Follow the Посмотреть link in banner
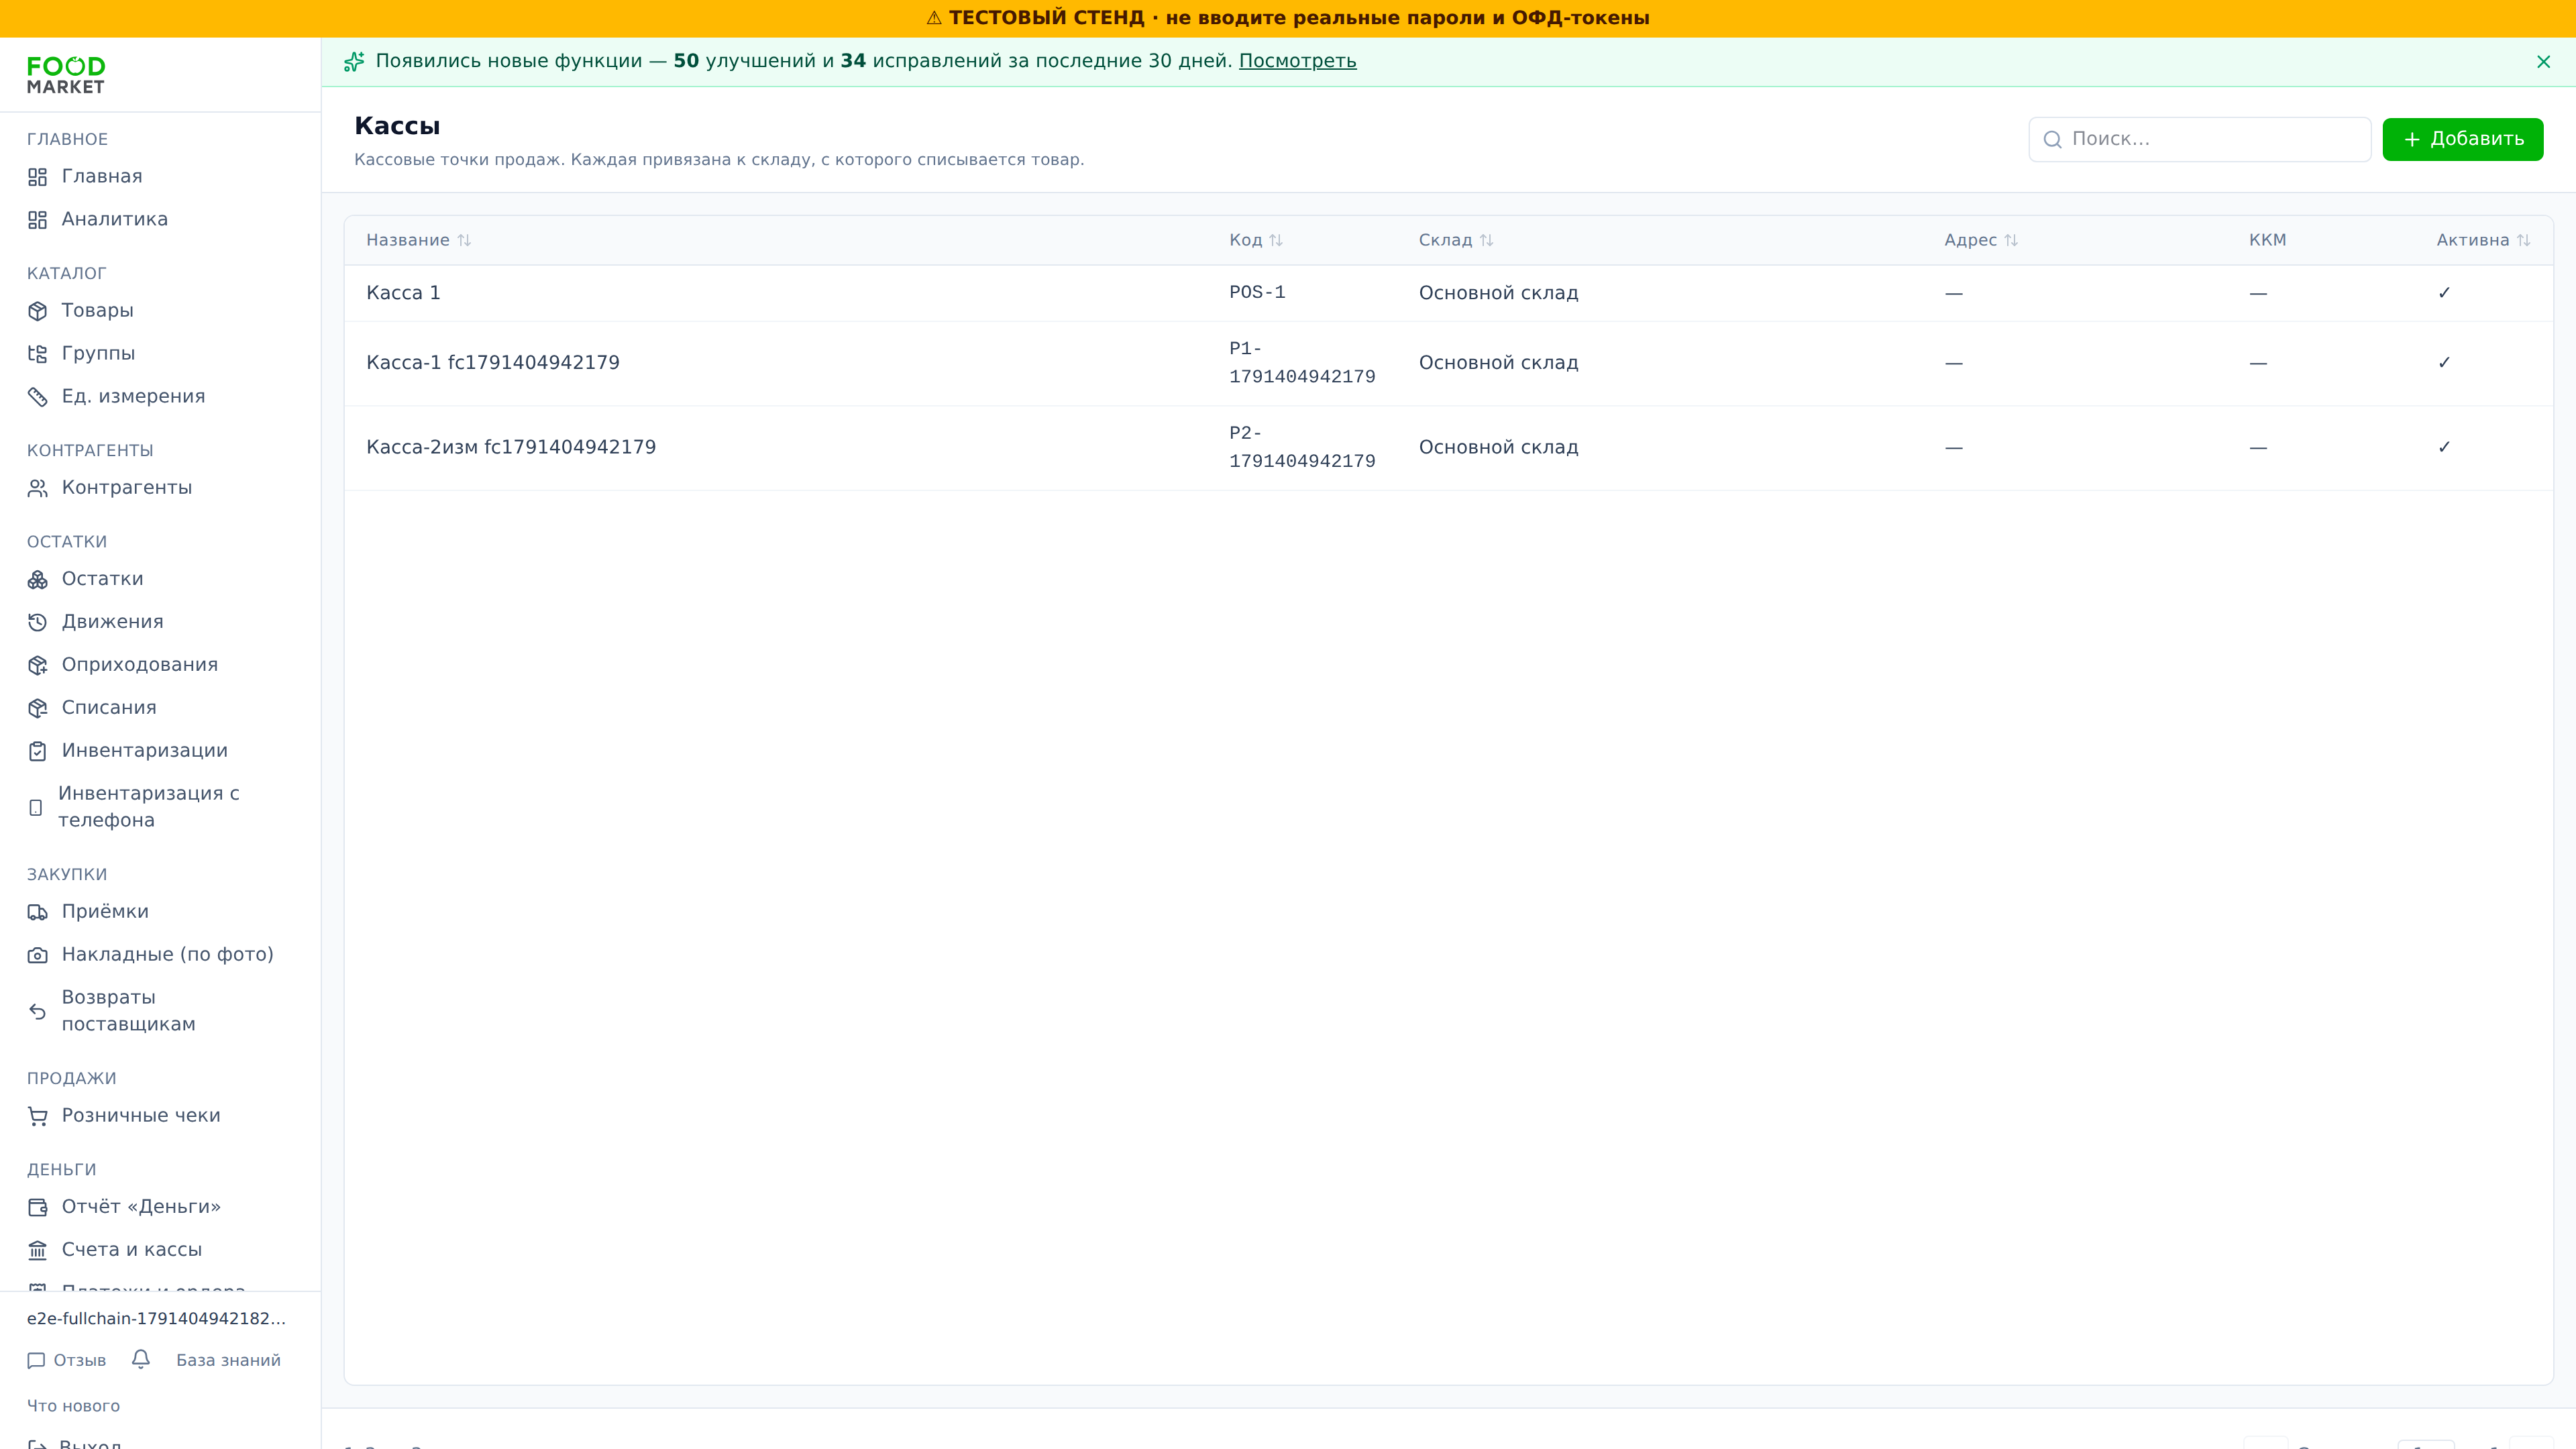2576x1449 pixels. (1297, 61)
